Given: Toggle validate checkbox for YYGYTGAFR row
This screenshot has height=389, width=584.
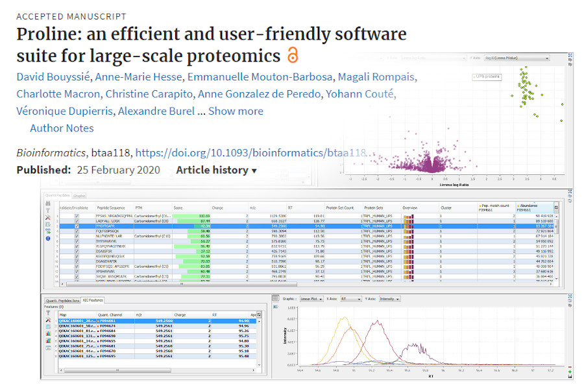Looking at the screenshot, I should [77, 226].
